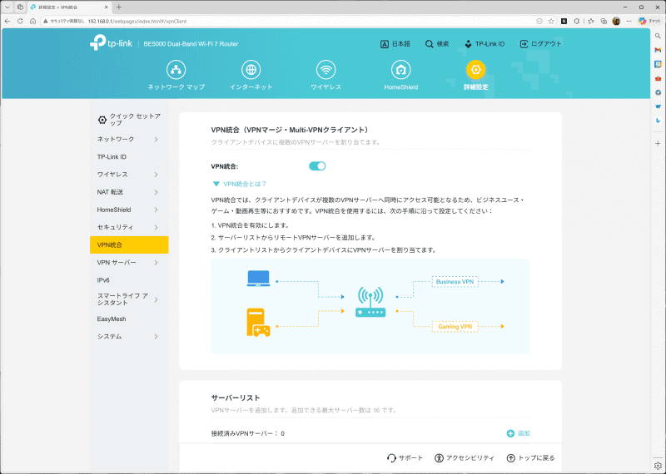Click the site security info (セキュリティ保護なし)
This screenshot has height=474, width=666.
coord(64,22)
